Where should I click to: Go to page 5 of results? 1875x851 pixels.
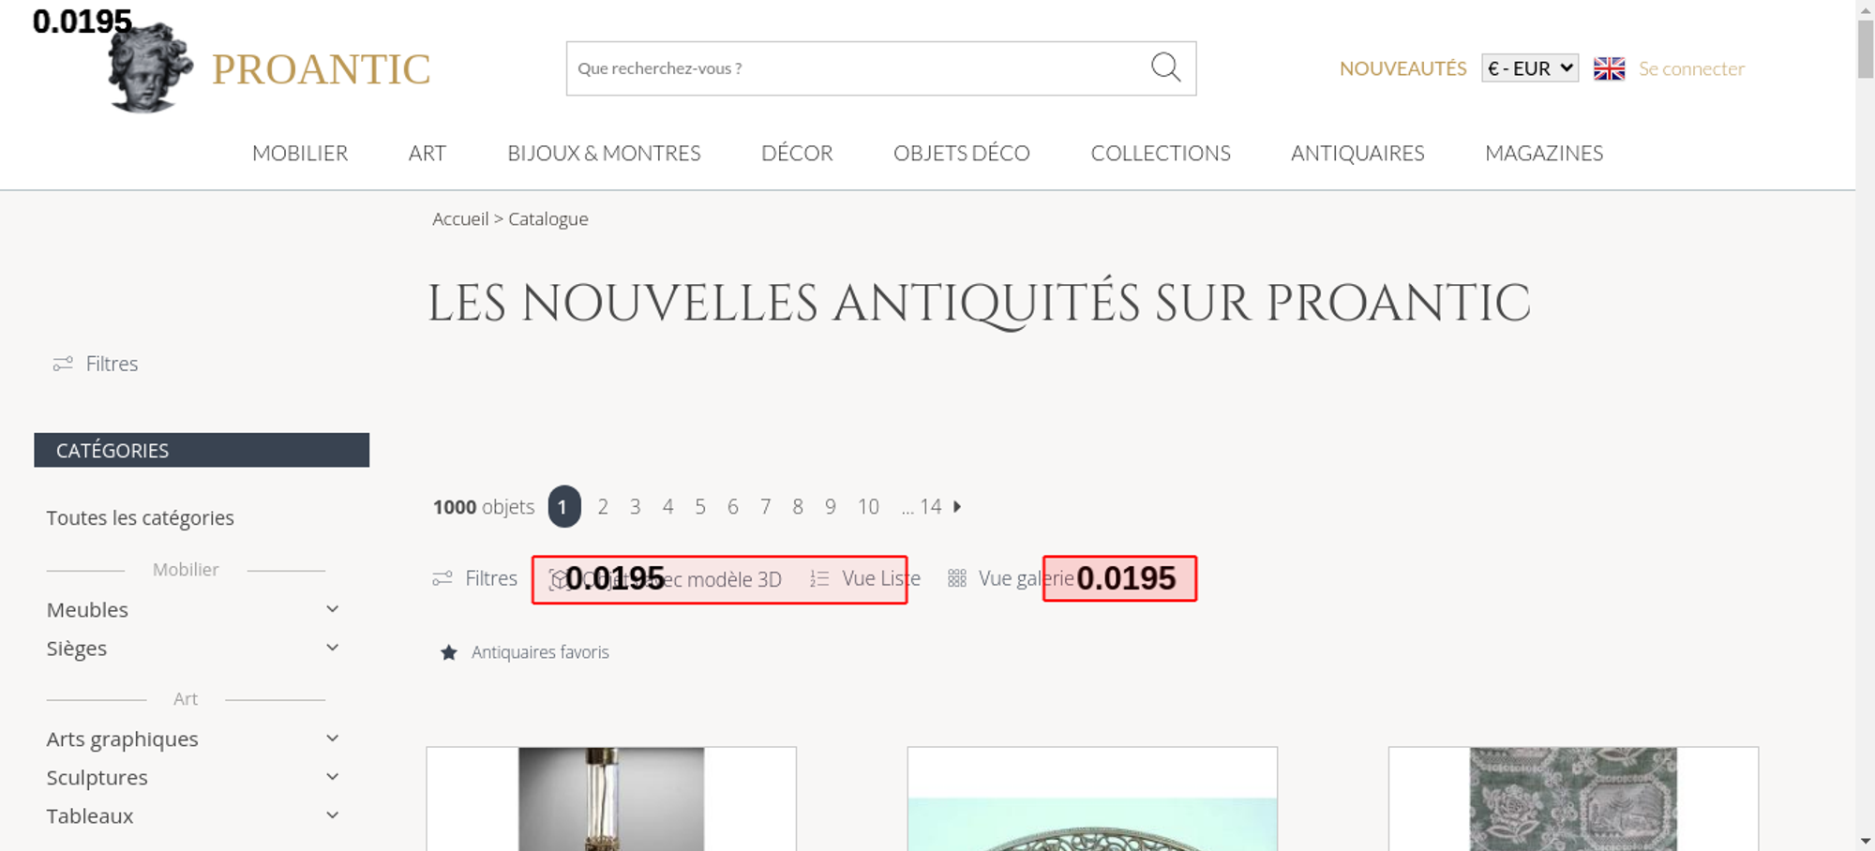point(700,507)
